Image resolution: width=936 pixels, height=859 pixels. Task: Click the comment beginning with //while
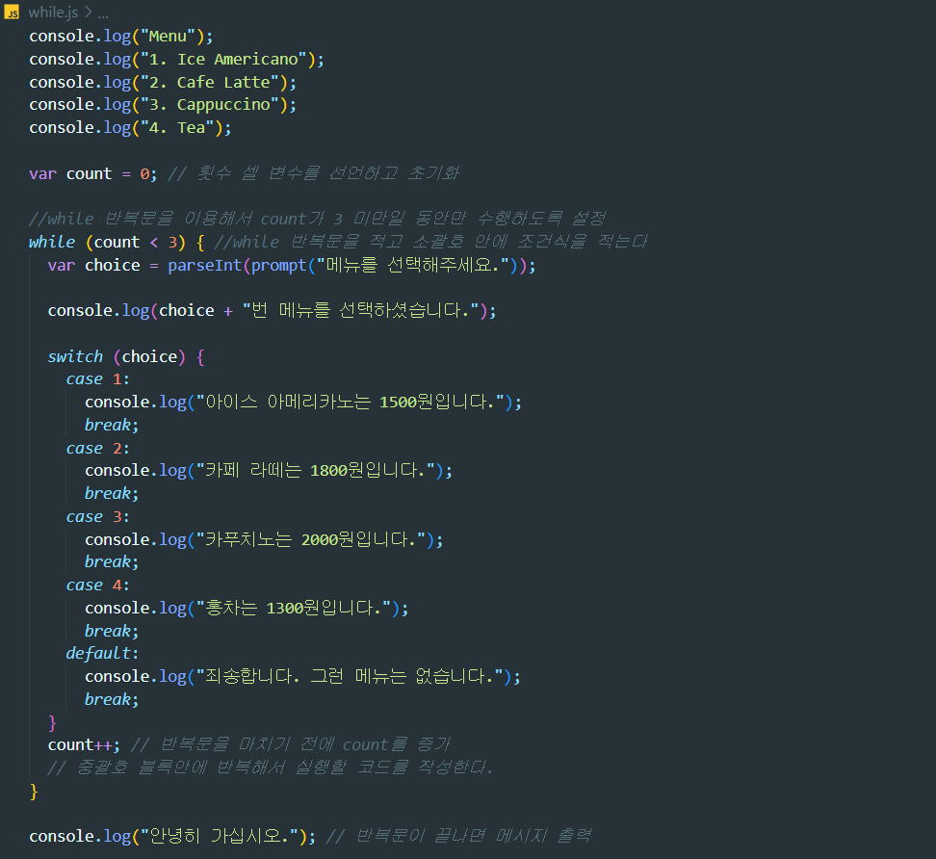click(x=318, y=219)
